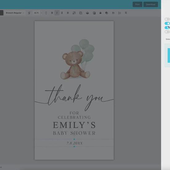Click the Print button
Screen dimensions: 170x170
coord(137,4)
